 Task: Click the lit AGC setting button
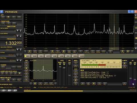[76, 81]
